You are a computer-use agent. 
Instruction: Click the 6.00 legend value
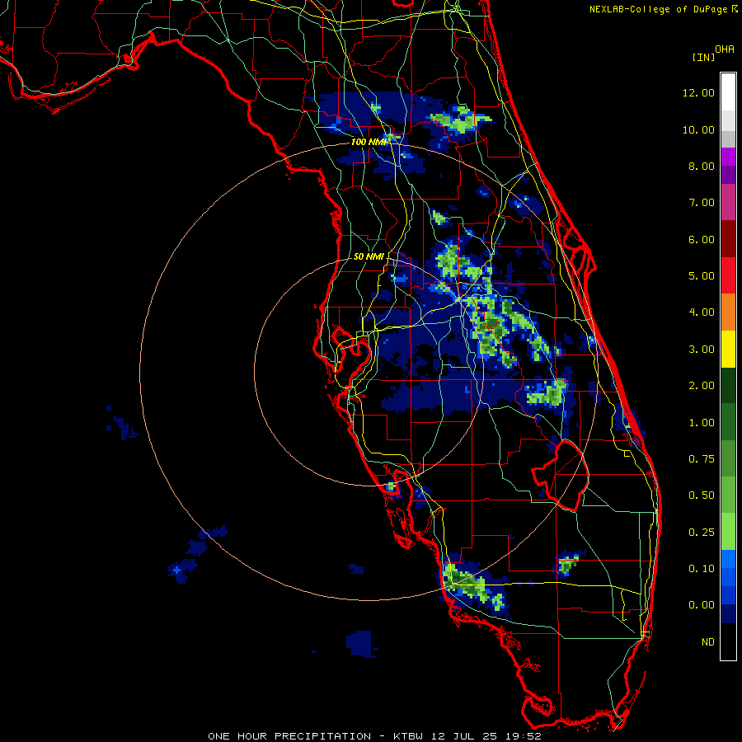[x=702, y=239]
